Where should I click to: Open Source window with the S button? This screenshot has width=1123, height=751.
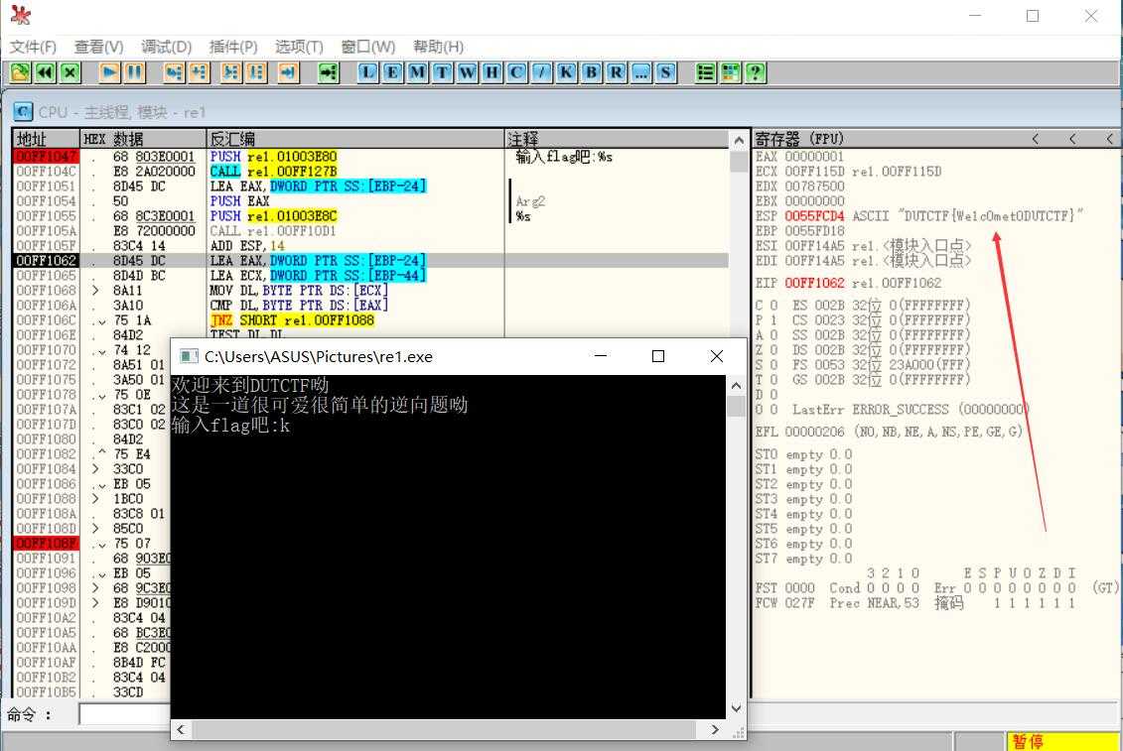665,72
